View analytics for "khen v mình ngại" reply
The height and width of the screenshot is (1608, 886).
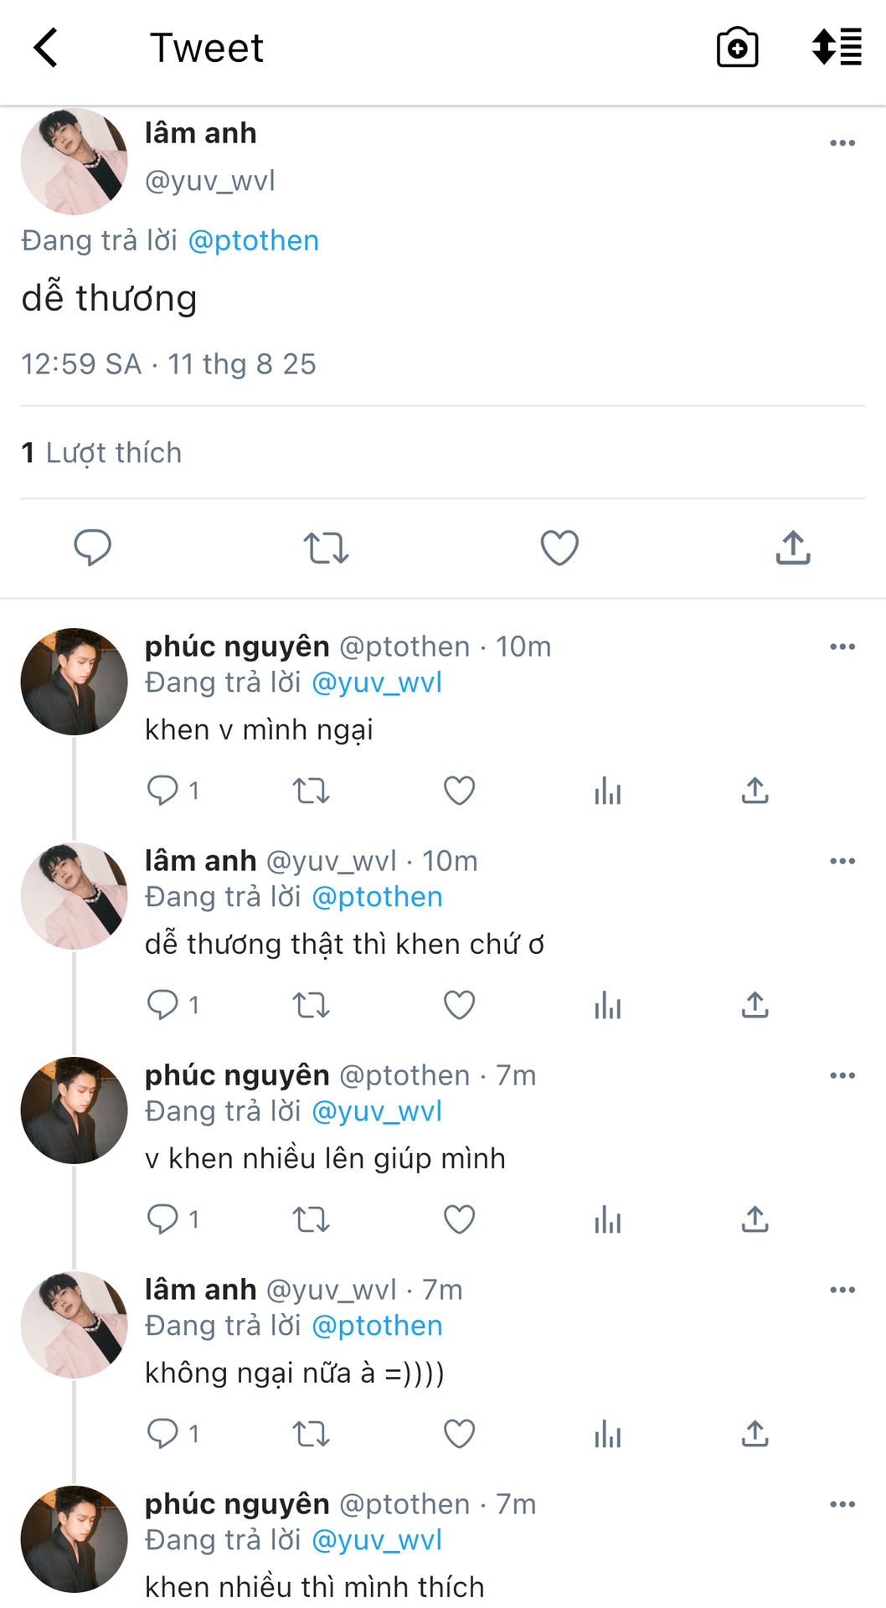point(607,791)
